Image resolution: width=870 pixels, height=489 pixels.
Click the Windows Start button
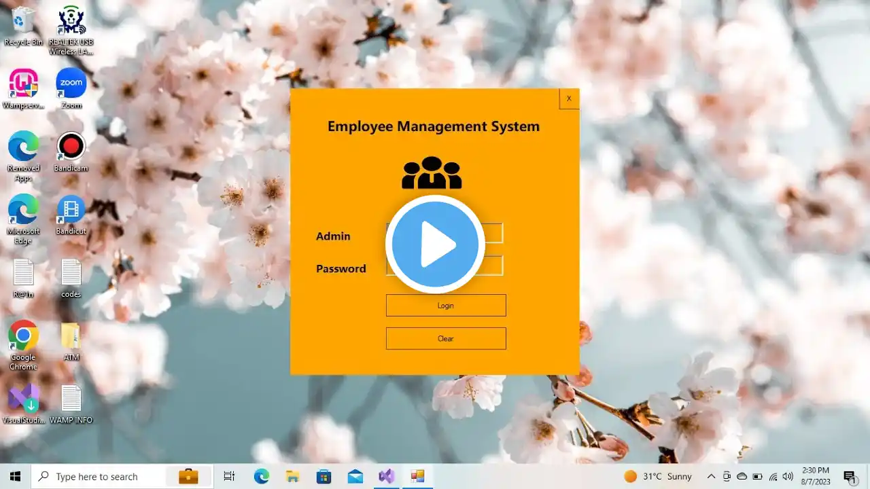point(15,476)
